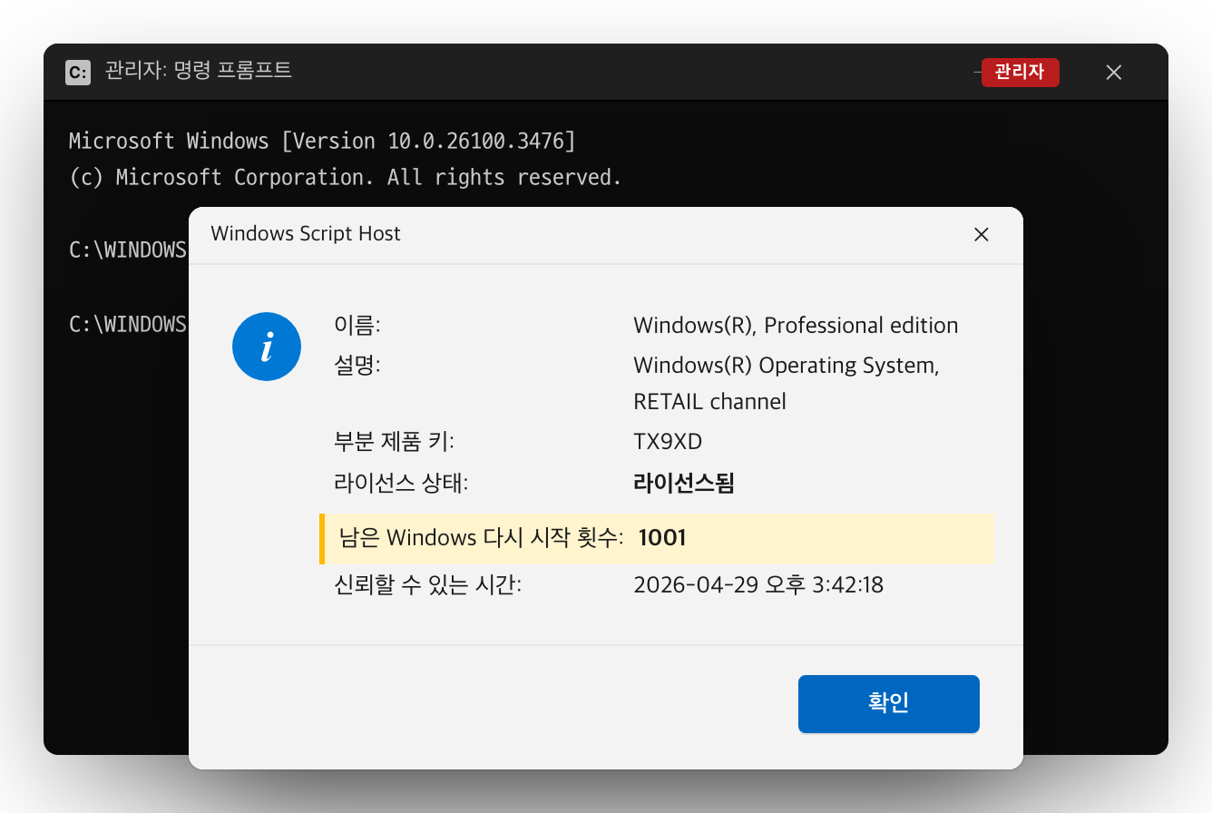The height and width of the screenshot is (813, 1212).
Task: Click the 부분 제품 키: label
Action: click(x=394, y=442)
